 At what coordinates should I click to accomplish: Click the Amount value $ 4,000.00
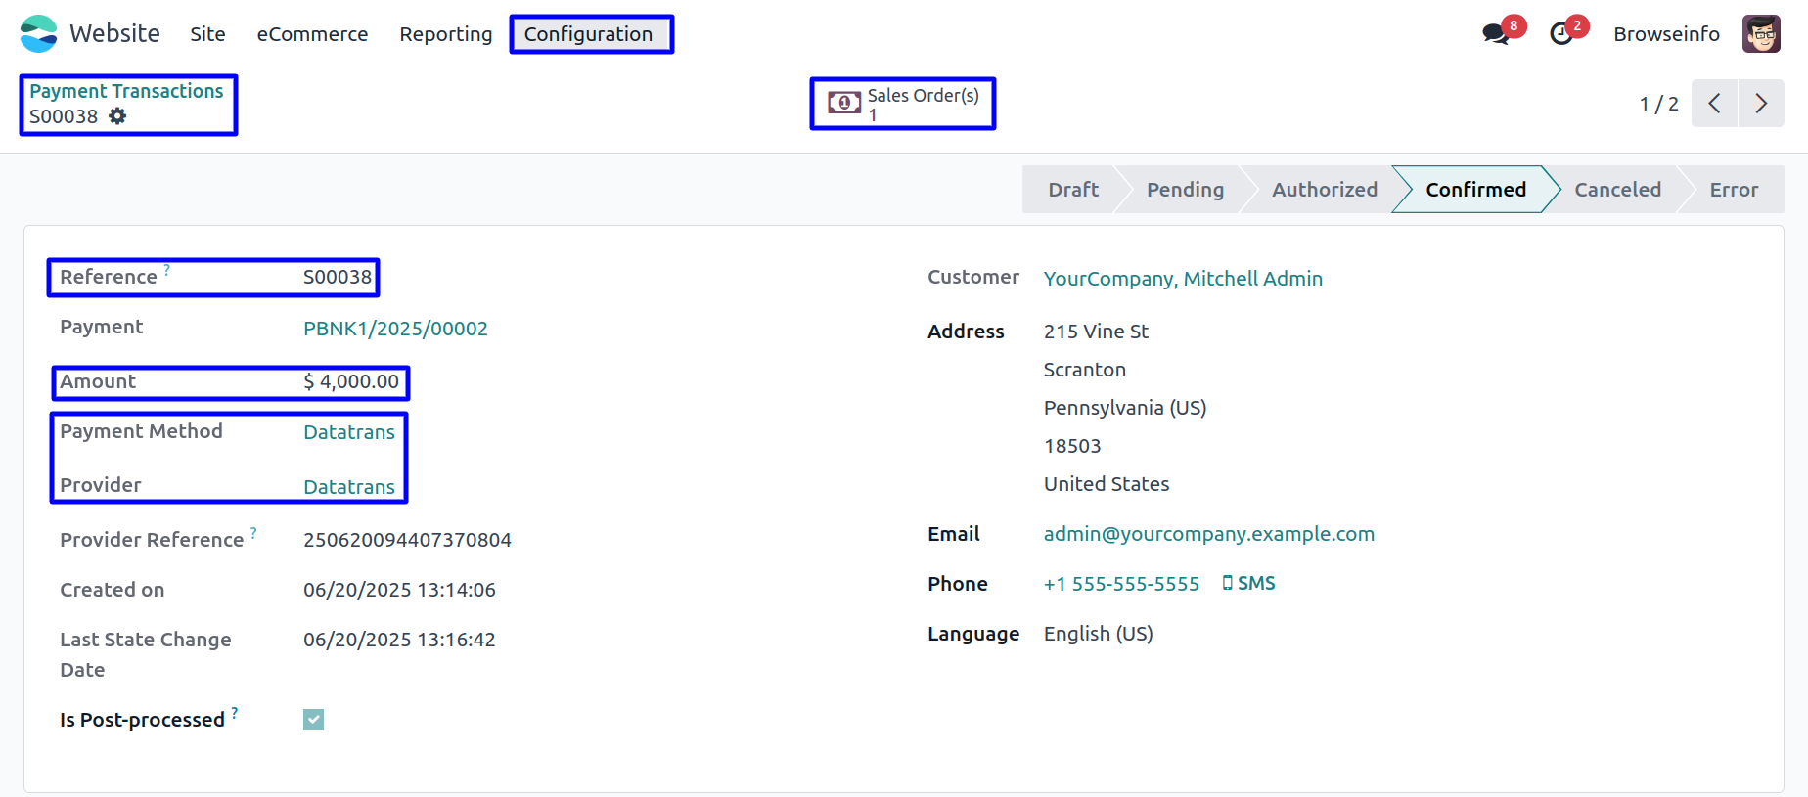coord(351,381)
